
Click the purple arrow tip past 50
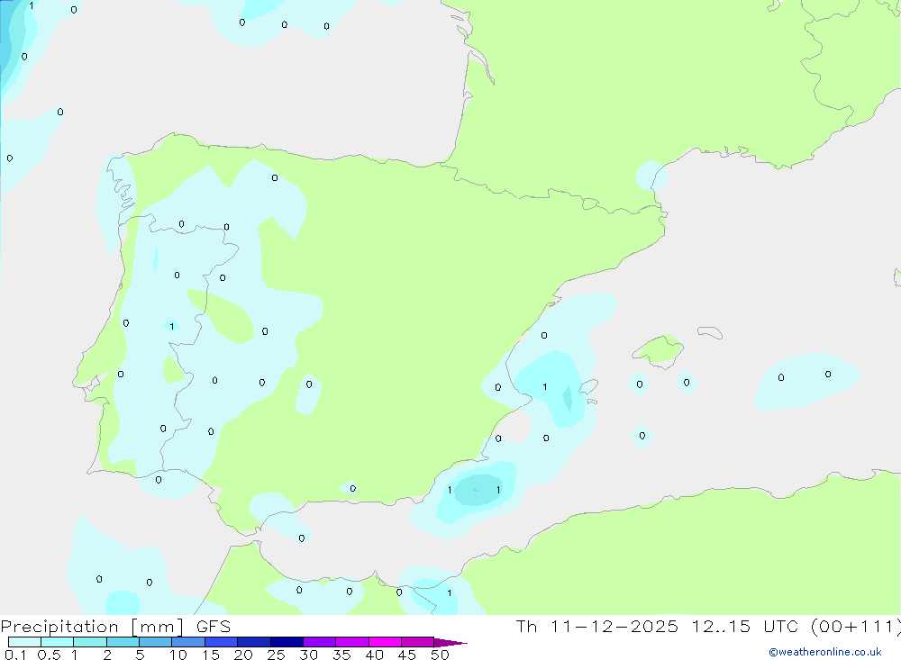click(450, 643)
